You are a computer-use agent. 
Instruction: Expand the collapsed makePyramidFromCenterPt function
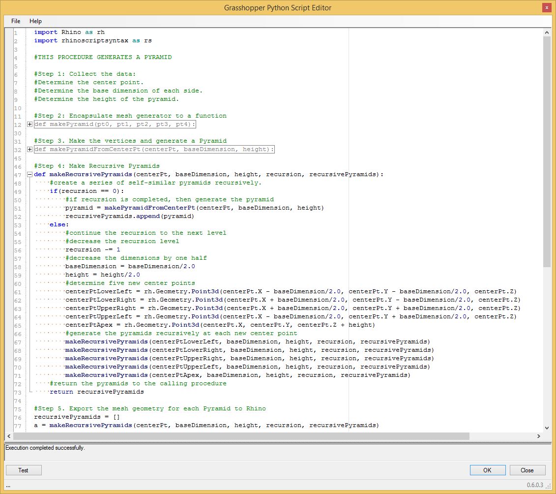30,150
